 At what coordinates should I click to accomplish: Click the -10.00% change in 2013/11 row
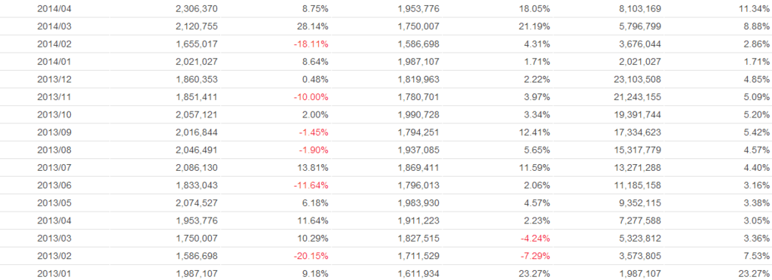(311, 97)
